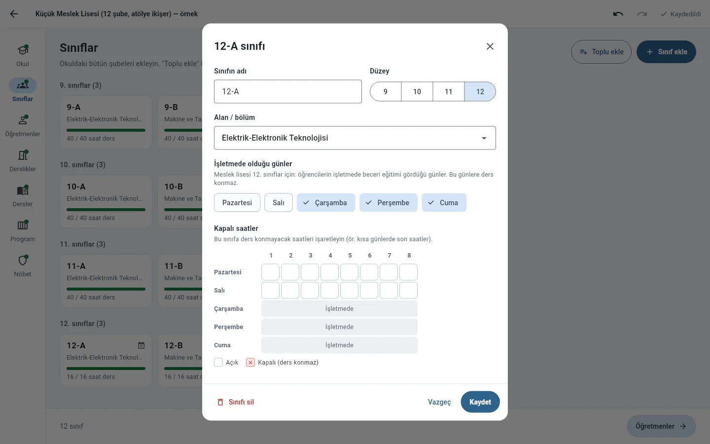This screenshot has width=710, height=444.
Task: Click the Toplu ekle button
Action: [x=602, y=52]
